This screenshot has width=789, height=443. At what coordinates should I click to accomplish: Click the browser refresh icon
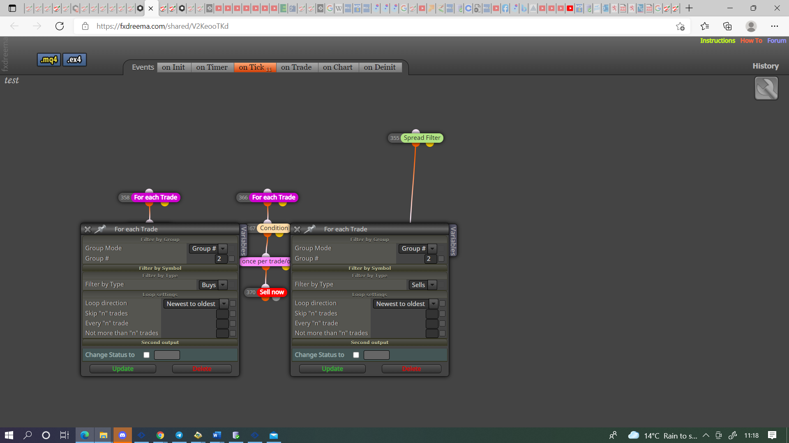click(60, 26)
